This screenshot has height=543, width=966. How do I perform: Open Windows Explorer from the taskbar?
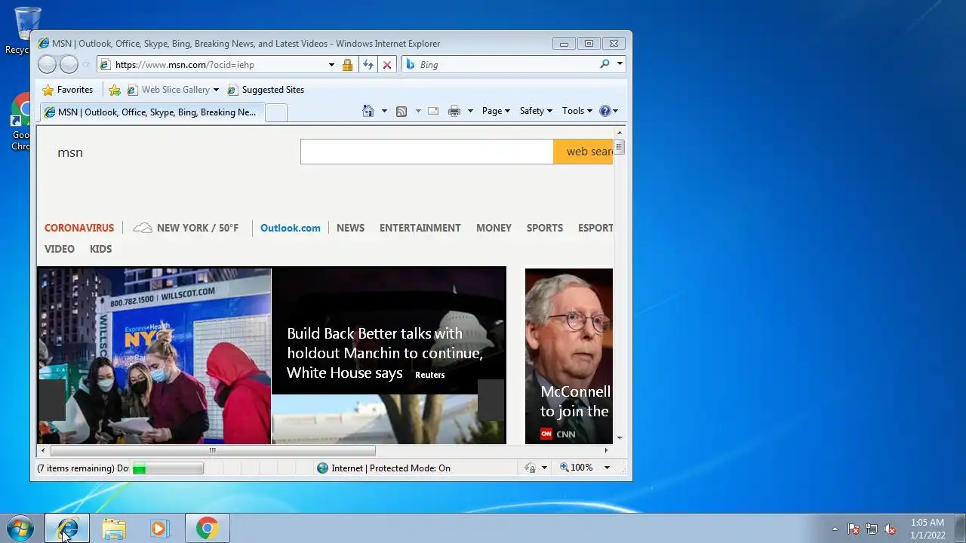(x=114, y=529)
